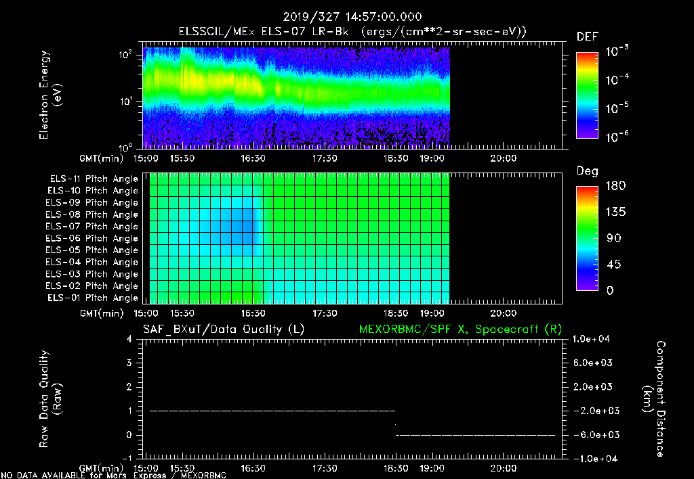Click the 135 label on Deg scale
This screenshot has width=694, height=479.
(615, 212)
